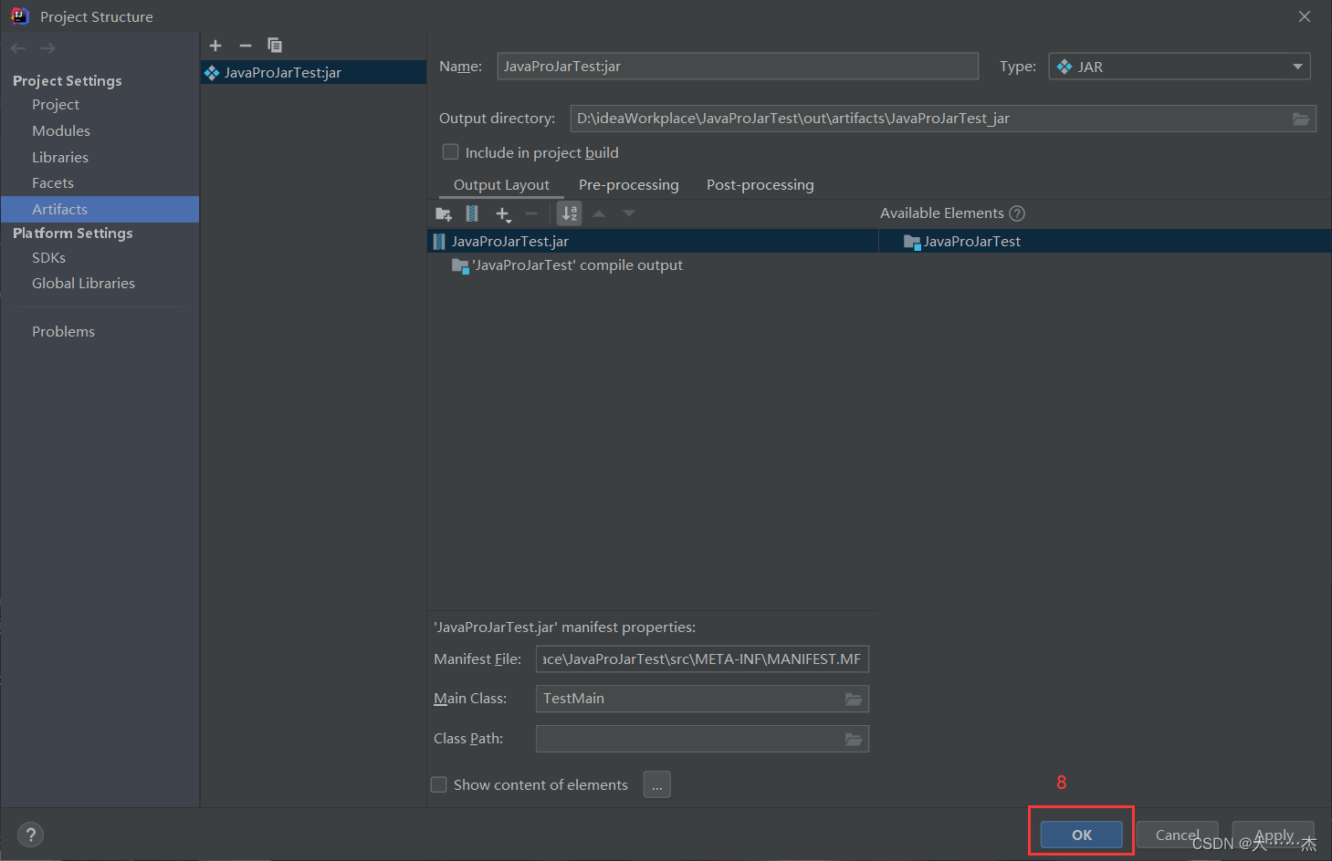This screenshot has width=1332, height=861.
Task: Select JavaProJarTest.jar in output layout tree
Action: click(x=653, y=242)
